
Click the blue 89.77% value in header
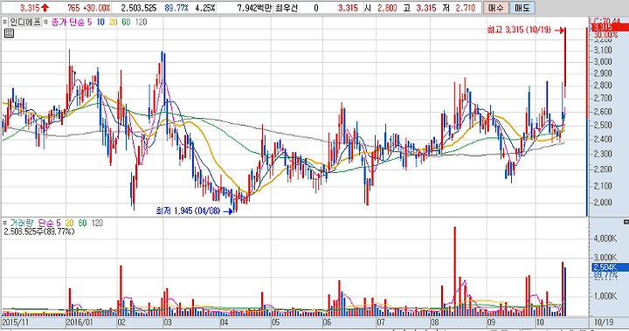coord(176,8)
